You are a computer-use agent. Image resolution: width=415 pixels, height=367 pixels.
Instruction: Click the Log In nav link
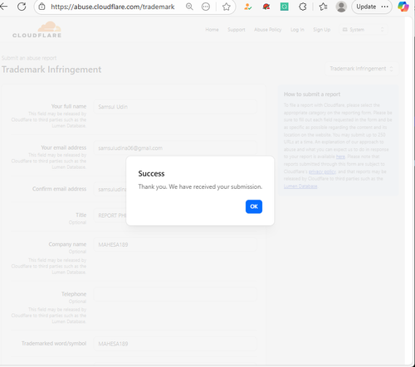coord(297,30)
